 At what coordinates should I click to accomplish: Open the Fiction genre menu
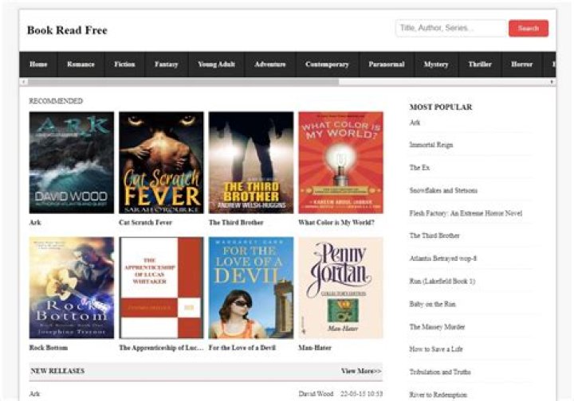[124, 64]
